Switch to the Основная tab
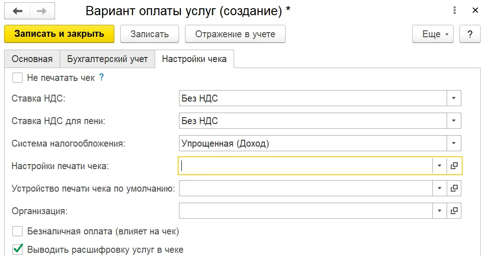 tap(32, 59)
